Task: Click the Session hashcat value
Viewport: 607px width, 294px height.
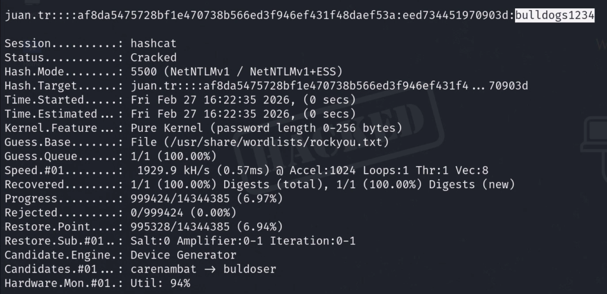Action: click(154, 44)
